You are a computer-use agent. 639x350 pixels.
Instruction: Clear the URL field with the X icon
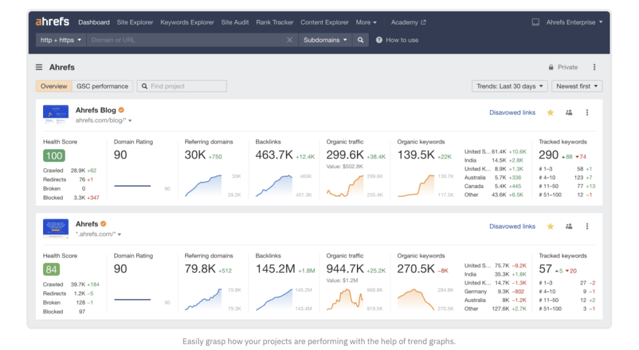pos(290,40)
